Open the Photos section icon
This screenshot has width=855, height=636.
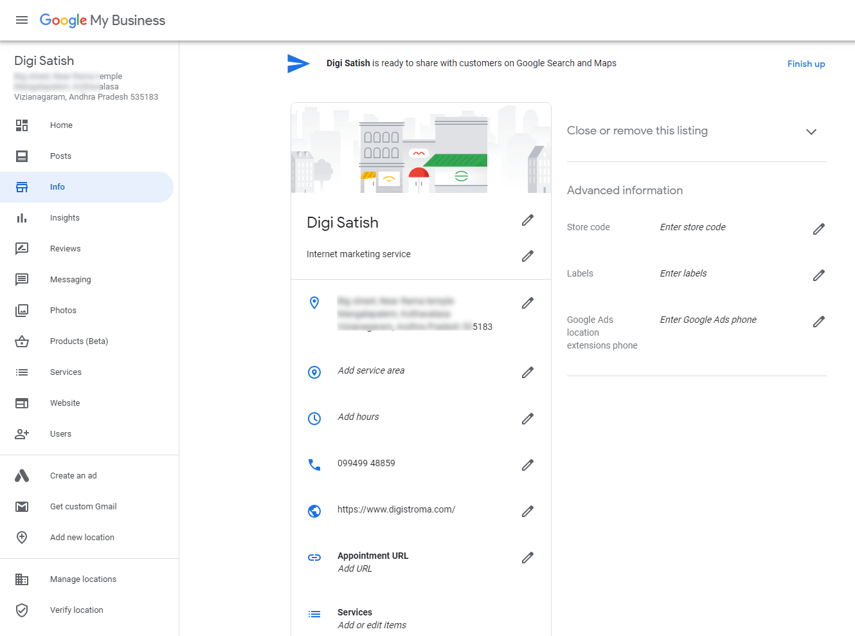click(22, 310)
